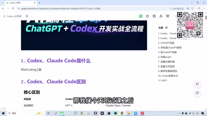Click the zoom magnifier icon in address bar
207x116 pixels.
(x=188, y=8)
